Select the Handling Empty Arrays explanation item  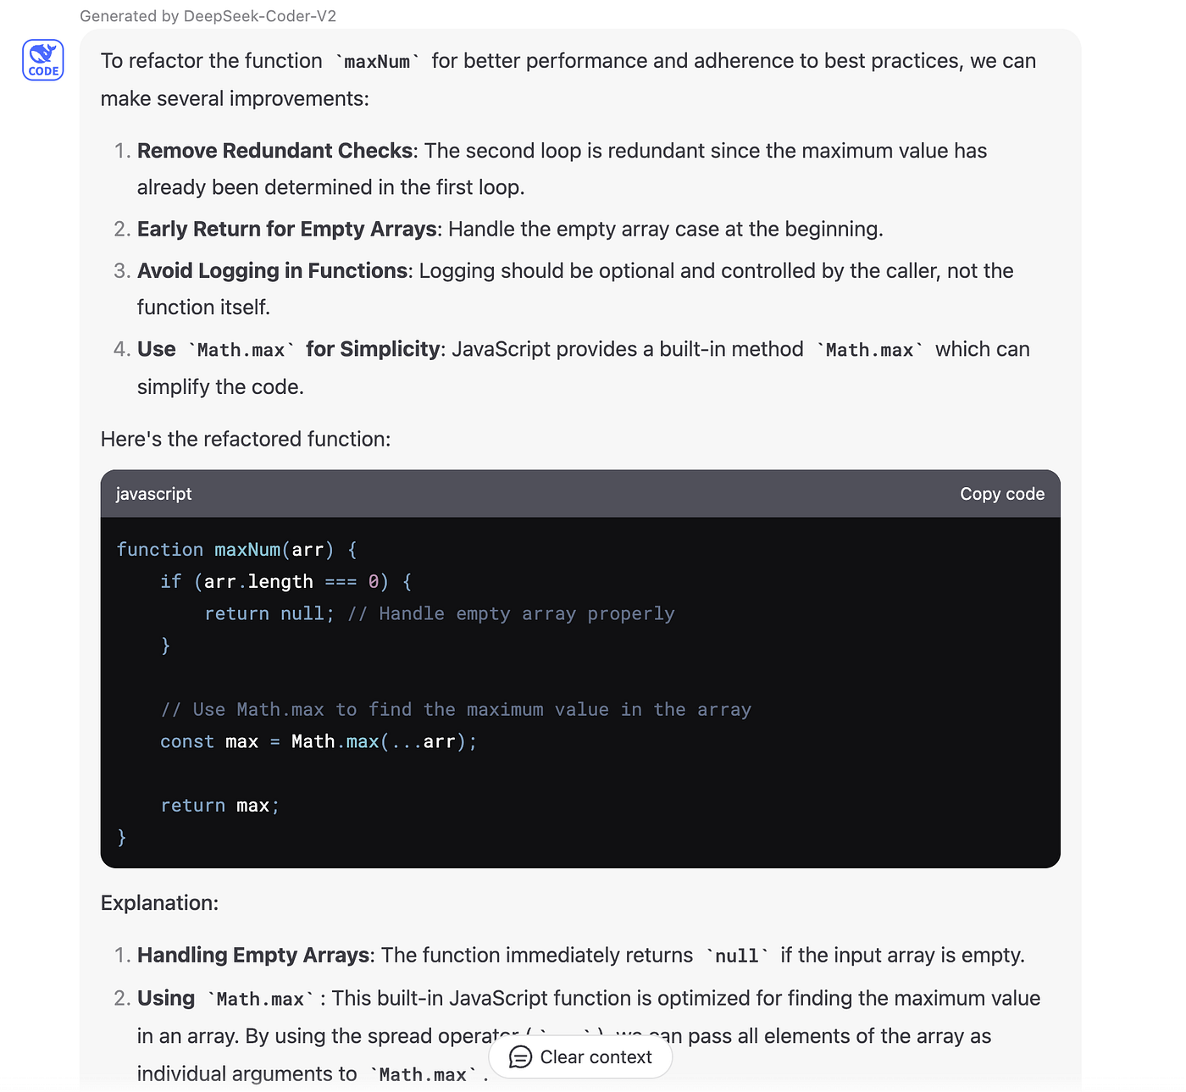tap(581, 956)
